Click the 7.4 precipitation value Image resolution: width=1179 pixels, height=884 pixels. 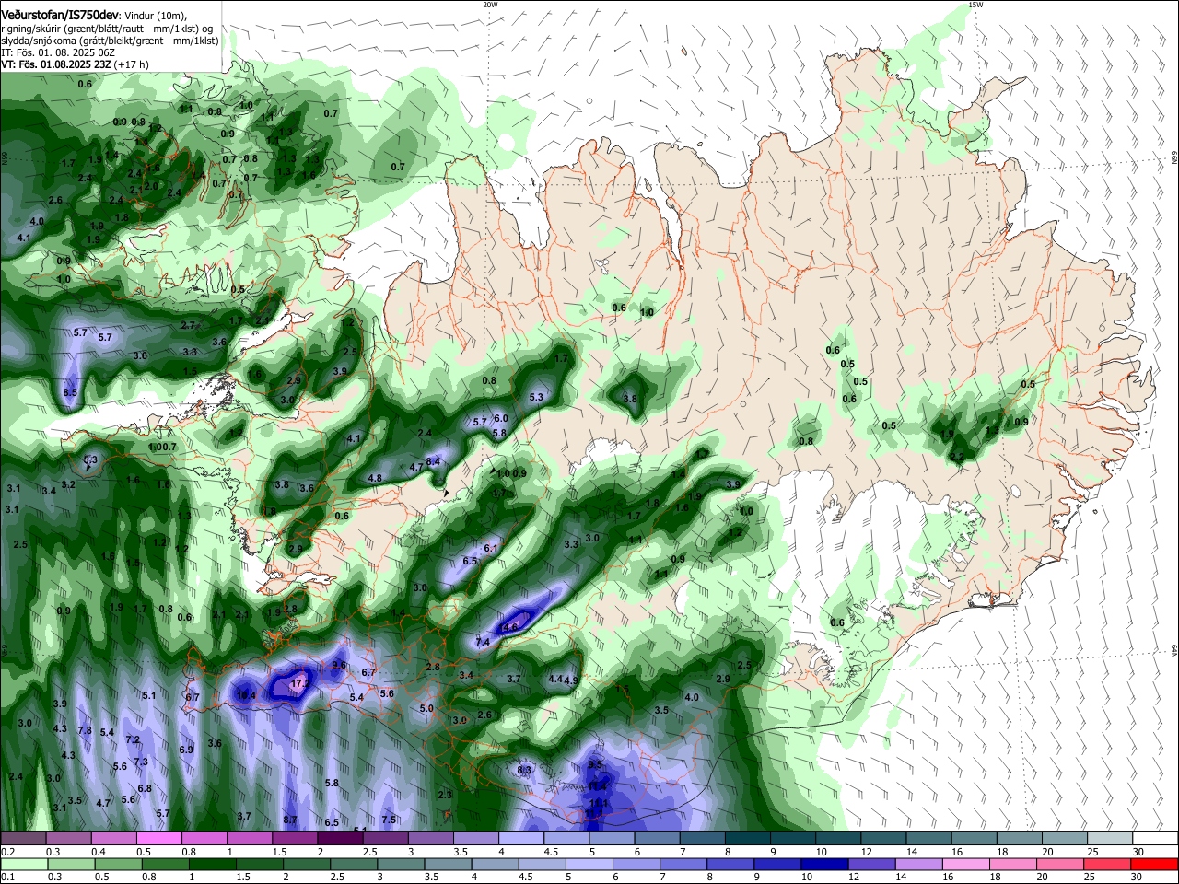click(x=483, y=642)
